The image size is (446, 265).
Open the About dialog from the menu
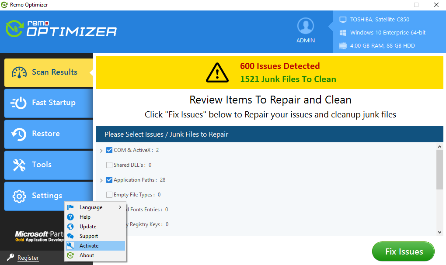[87, 255]
